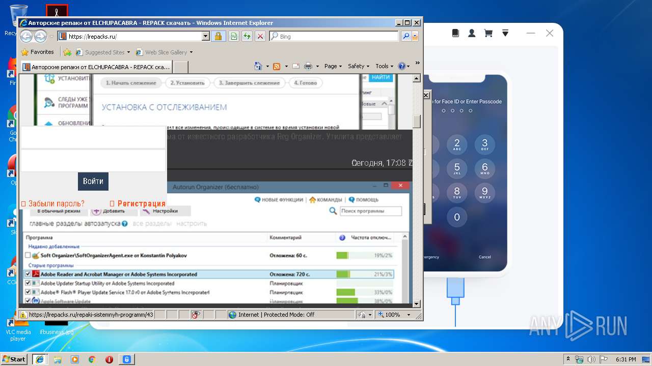Open triangle menu icon in background app
Viewport: 652px width, 366px height.
point(505,33)
